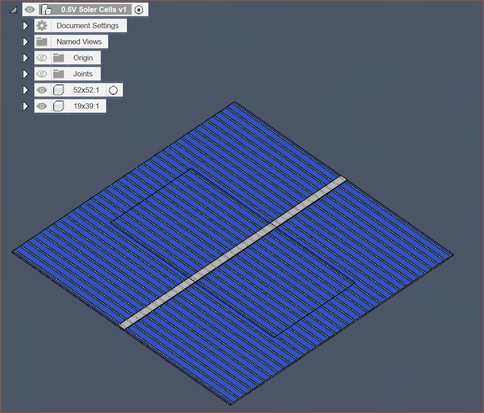Click the Joints folder icon

(59, 74)
